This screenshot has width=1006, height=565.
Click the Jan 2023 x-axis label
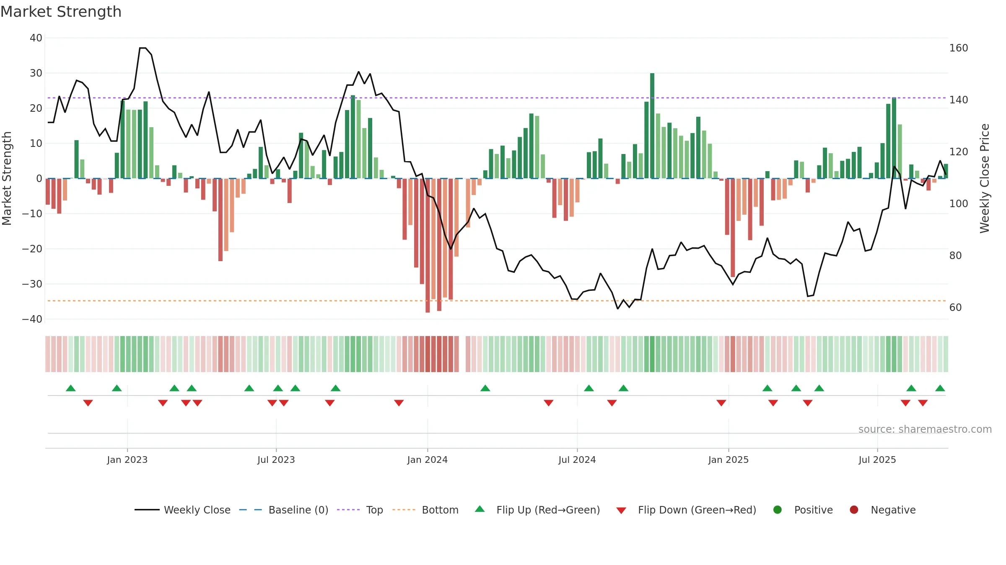pyautogui.click(x=127, y=460)
